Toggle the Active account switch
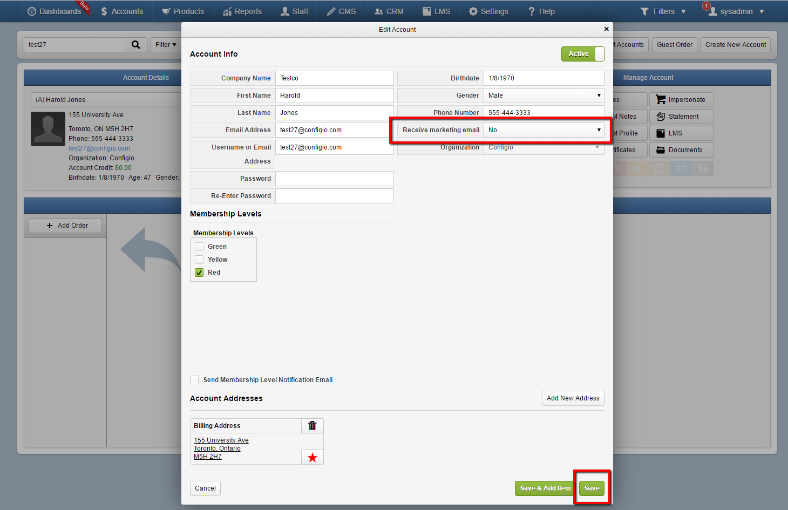This screenshot has width=788, height=510. (583, 54)
